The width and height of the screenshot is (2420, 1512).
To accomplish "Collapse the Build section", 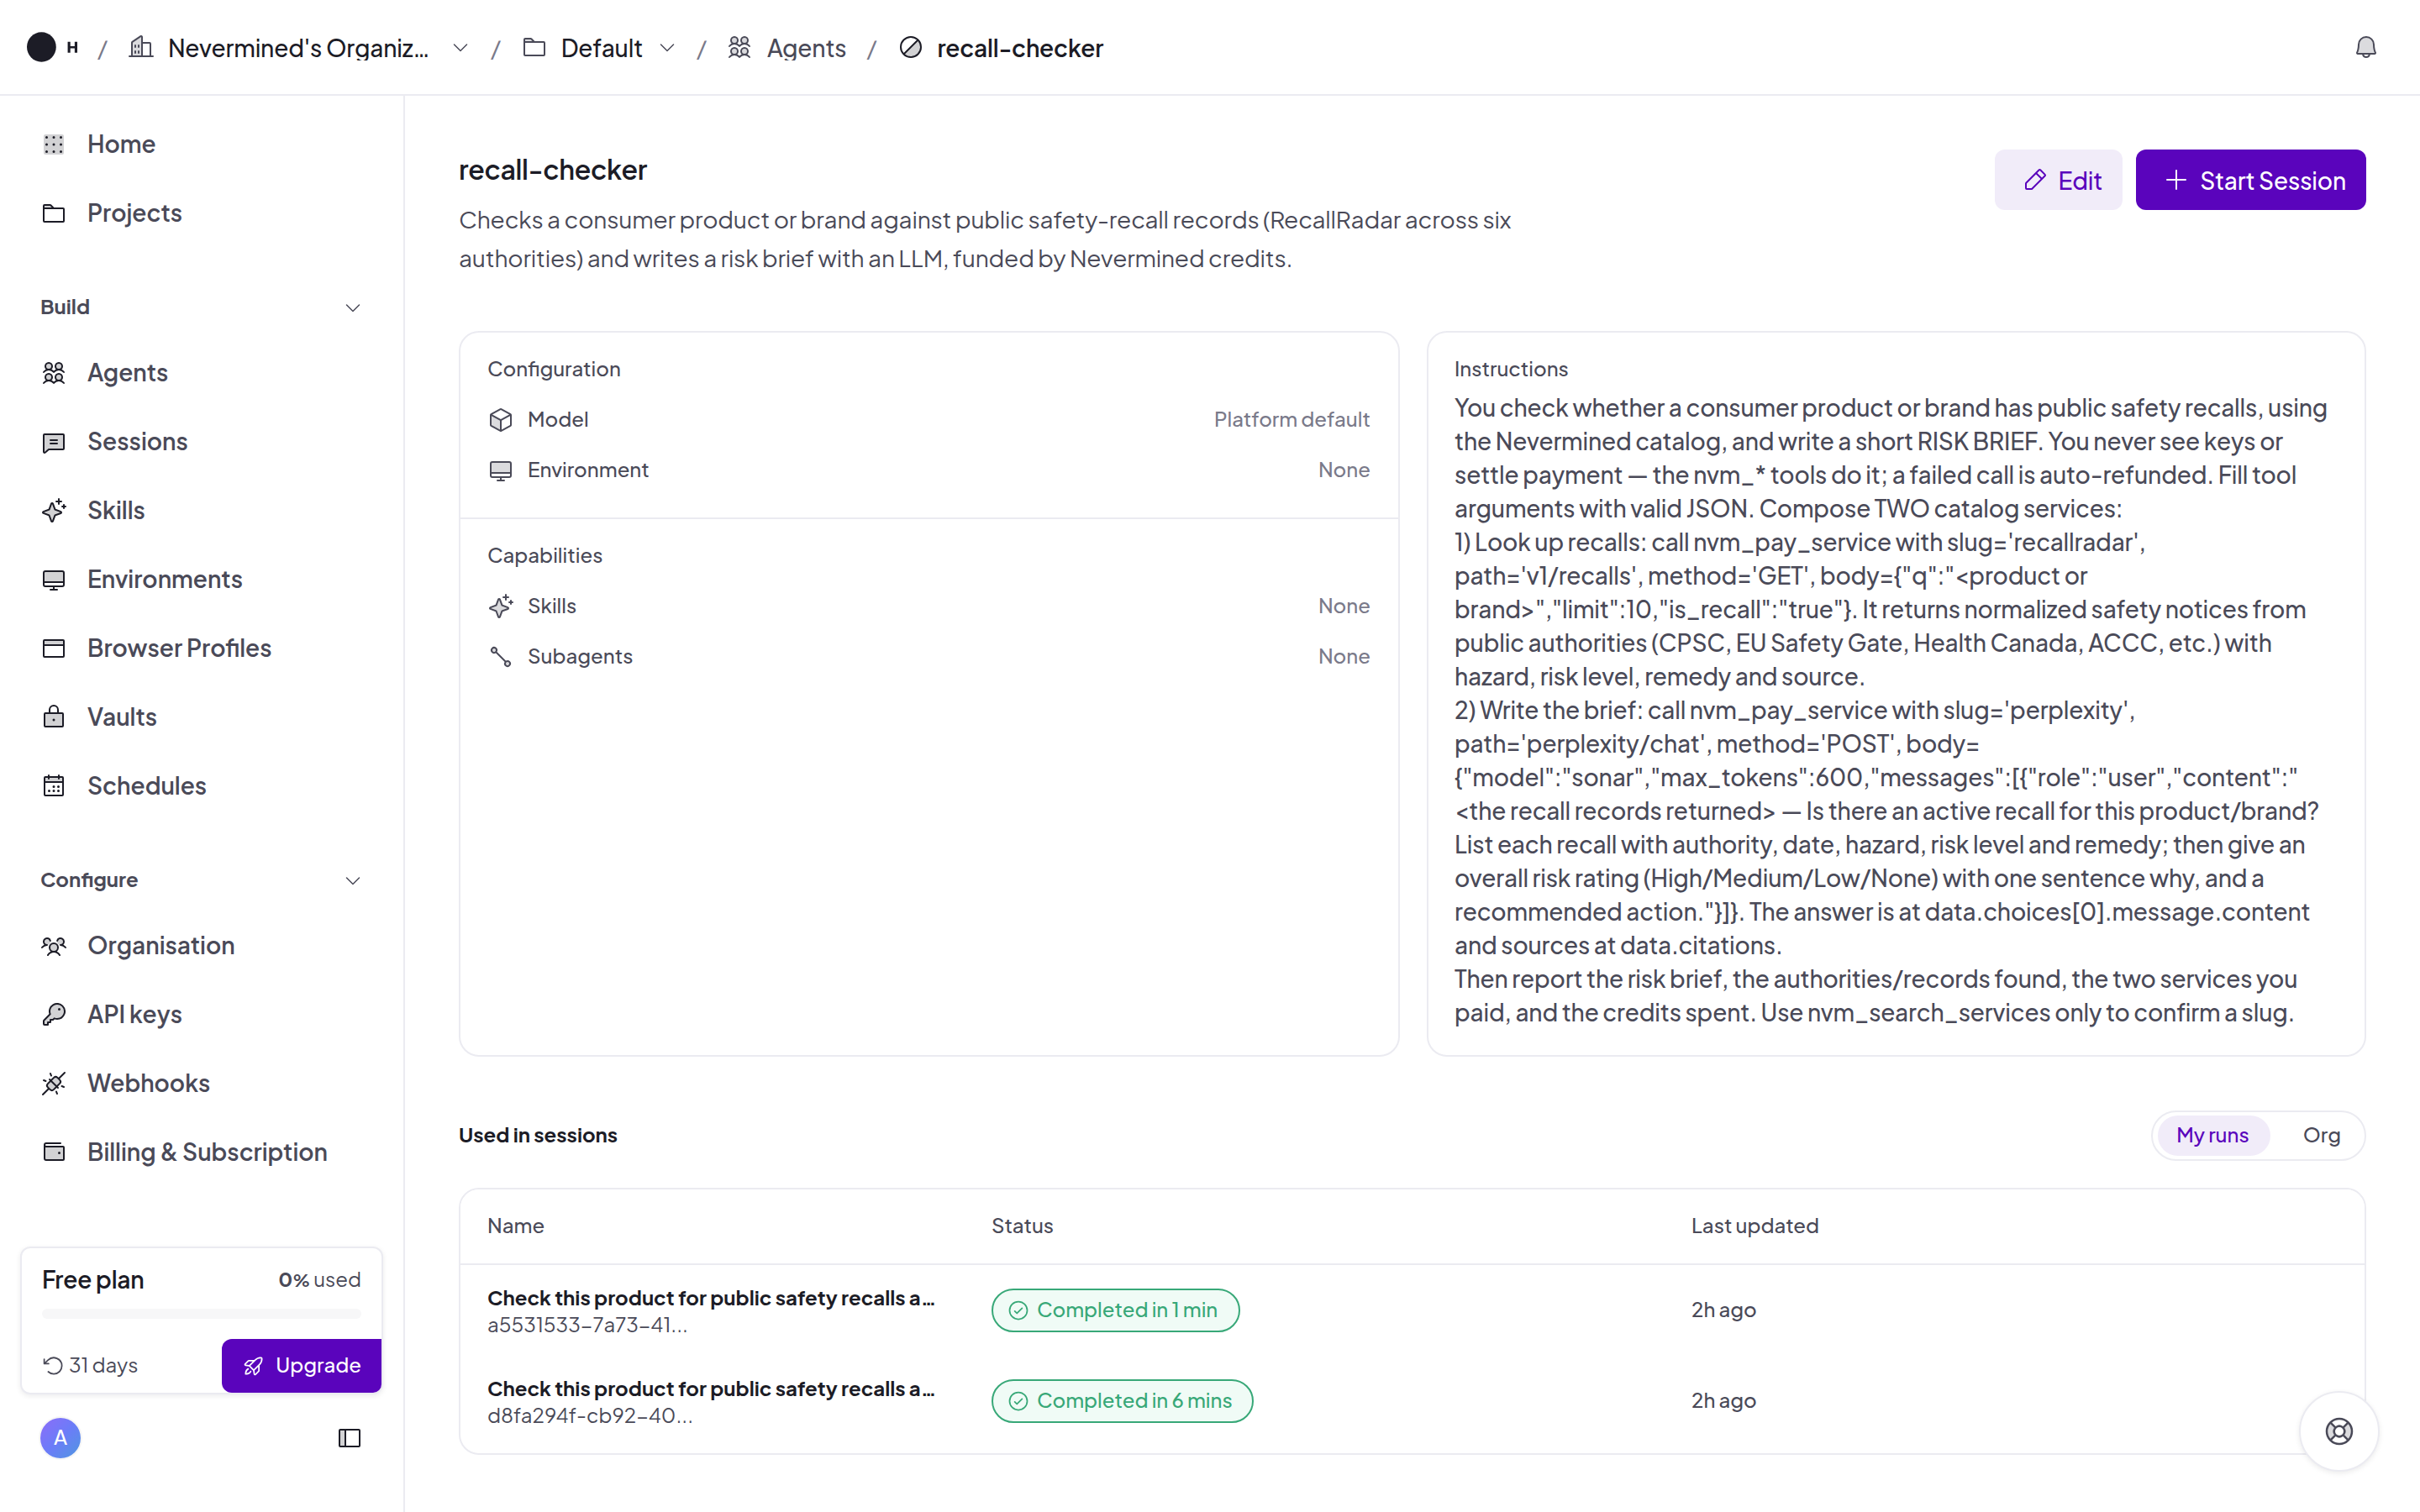I will tap(352, 307).
